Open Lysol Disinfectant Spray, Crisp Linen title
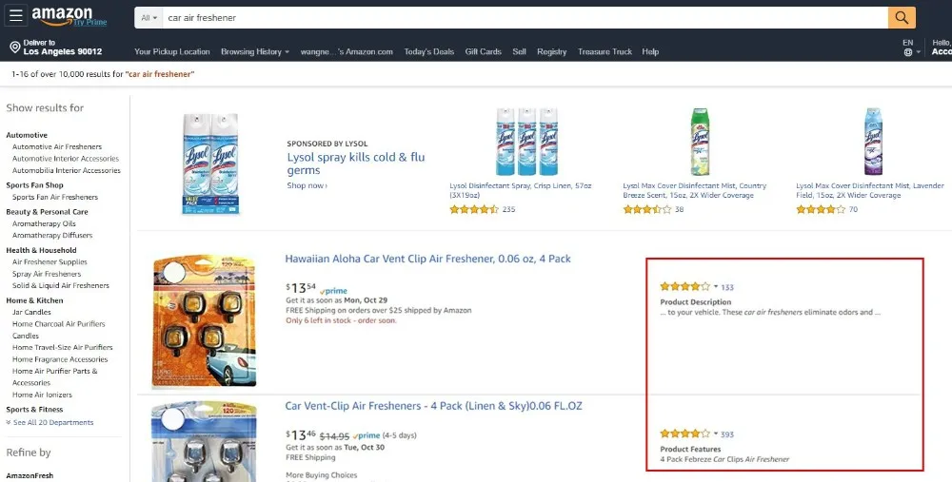 coord(521,190)
